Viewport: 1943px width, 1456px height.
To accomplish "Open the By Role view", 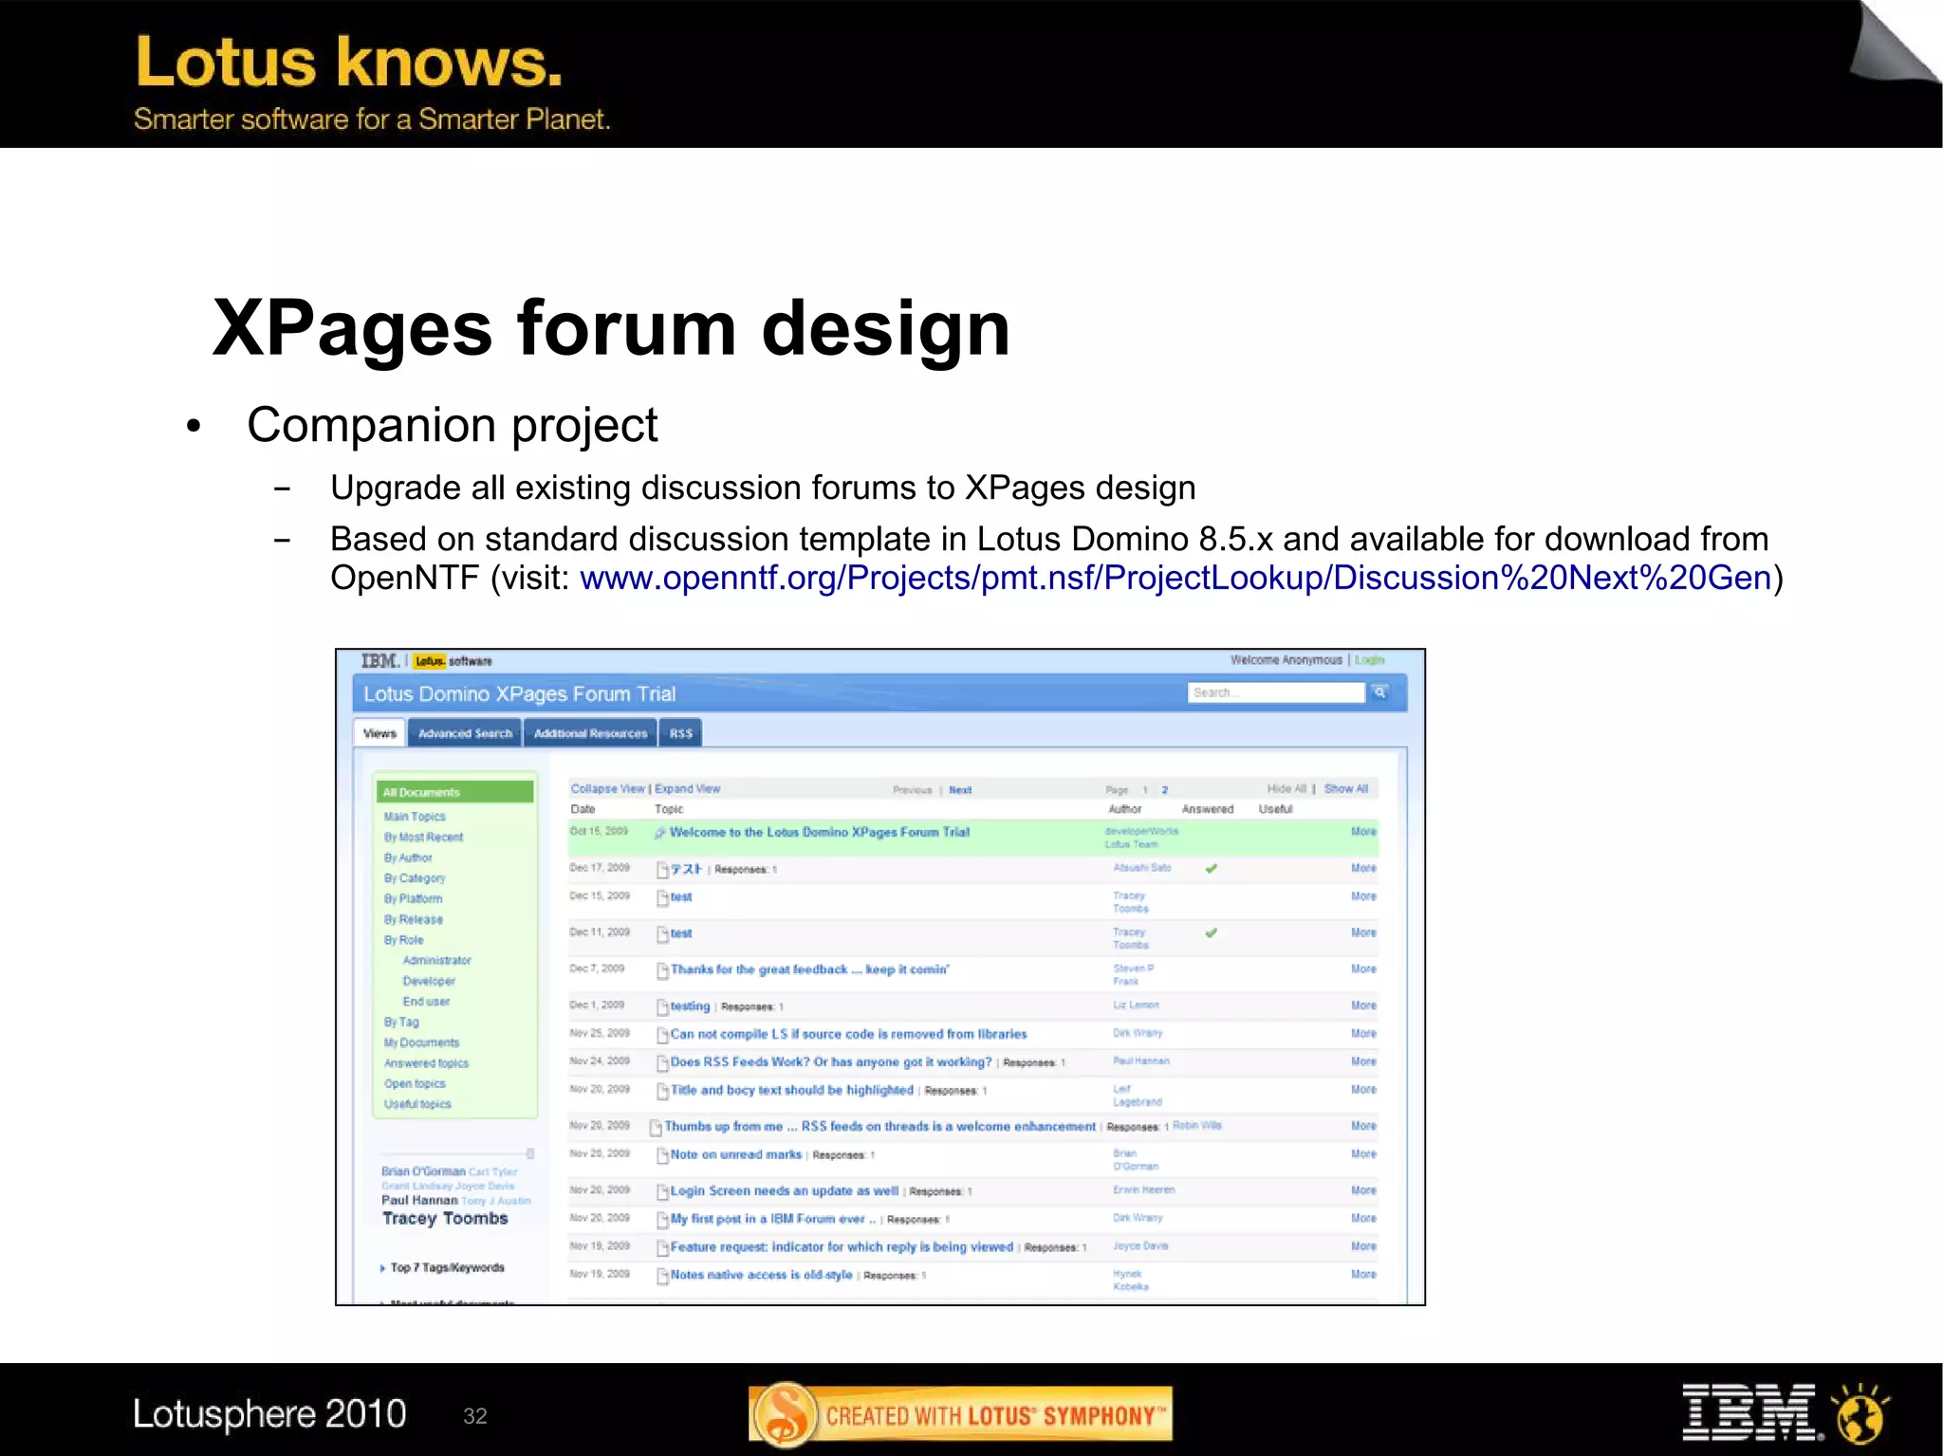I will pos(403,940).
